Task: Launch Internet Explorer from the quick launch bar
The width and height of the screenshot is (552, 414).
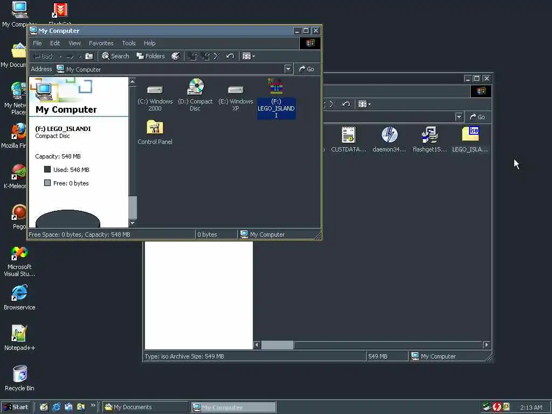Action: point(56,407)
